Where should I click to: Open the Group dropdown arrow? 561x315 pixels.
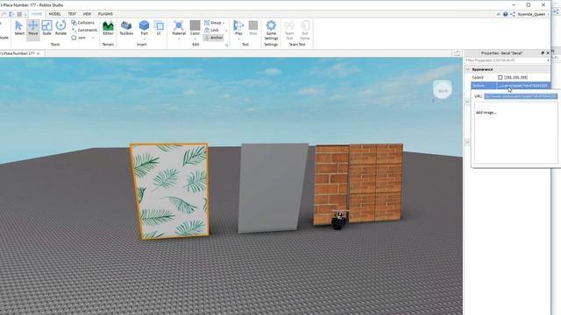tap(224, 23)
